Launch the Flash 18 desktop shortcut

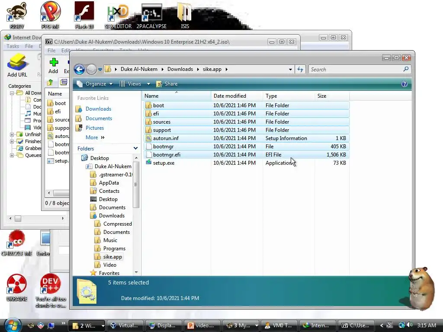84,14
